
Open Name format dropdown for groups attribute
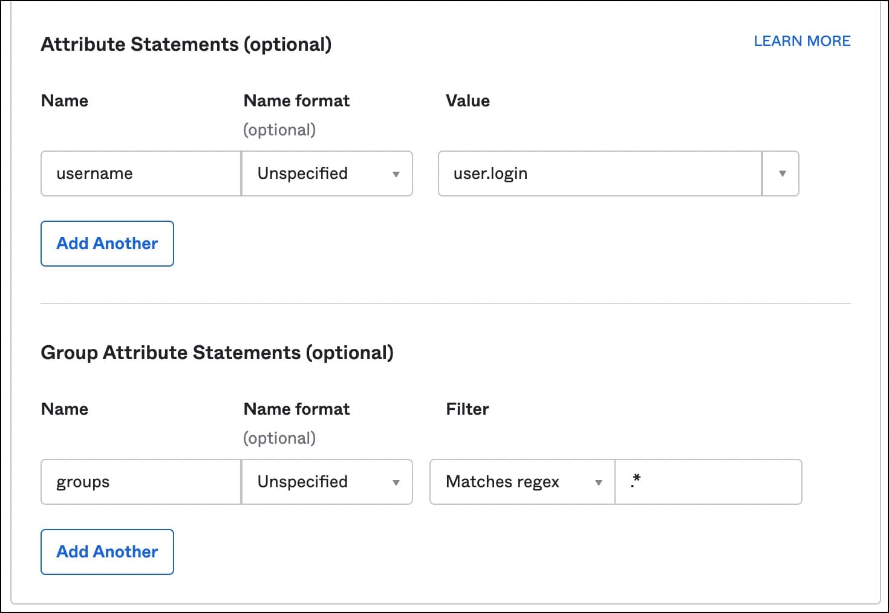point(327,482)
